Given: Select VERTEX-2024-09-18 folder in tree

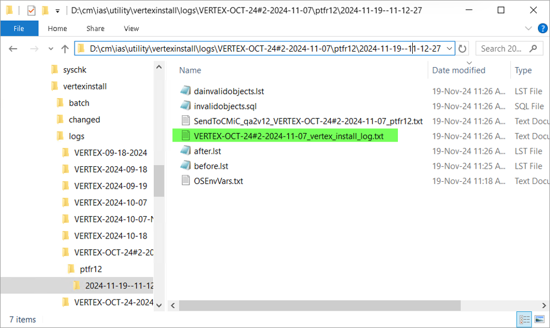Looking at the screenshot, I should click(x=110, y=169).
